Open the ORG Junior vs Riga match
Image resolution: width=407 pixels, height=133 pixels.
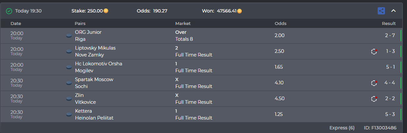(201, 35)
